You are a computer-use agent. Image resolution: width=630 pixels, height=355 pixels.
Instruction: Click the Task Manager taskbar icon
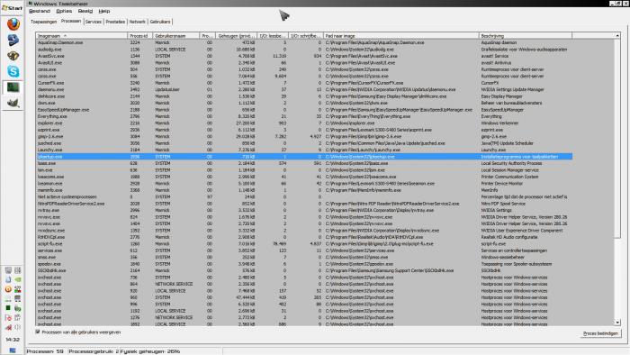(13, 87)
